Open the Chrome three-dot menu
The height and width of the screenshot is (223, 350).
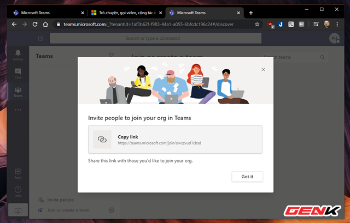[337, 24]
